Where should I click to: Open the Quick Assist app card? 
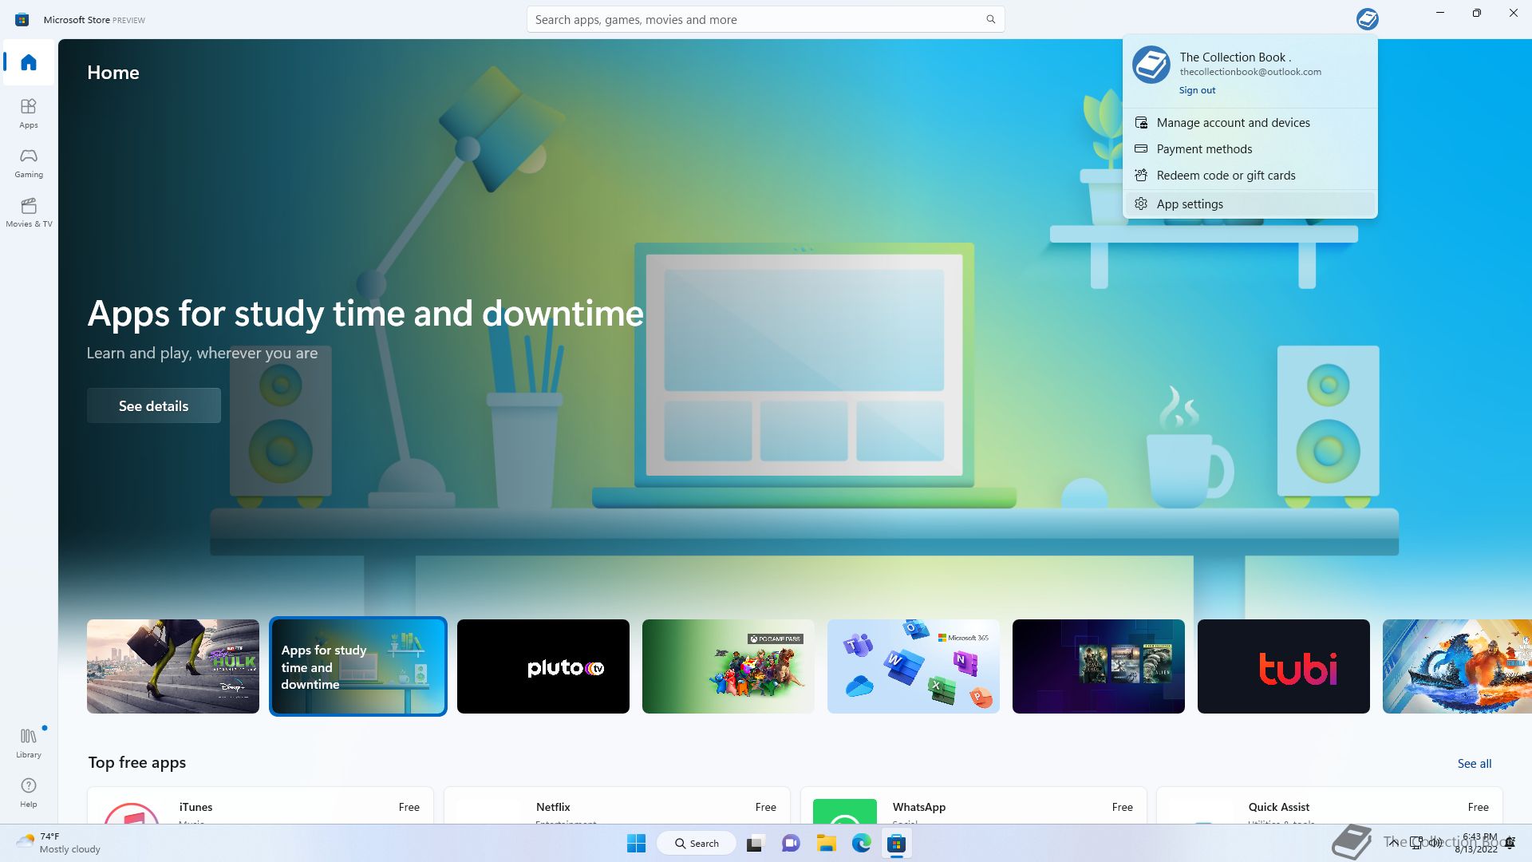coord(1329,805)
